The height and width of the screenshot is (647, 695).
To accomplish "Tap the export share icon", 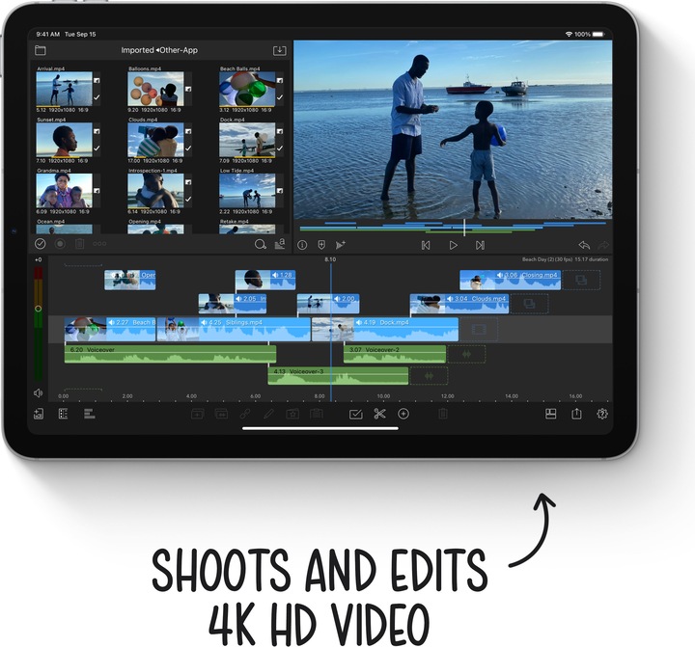I will 576,414.
